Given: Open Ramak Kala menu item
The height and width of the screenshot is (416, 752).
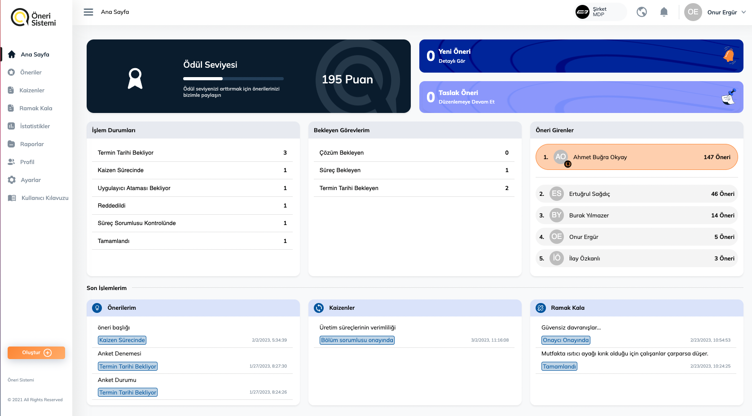Looking at the screenshot, I should [x=36, y=108].
